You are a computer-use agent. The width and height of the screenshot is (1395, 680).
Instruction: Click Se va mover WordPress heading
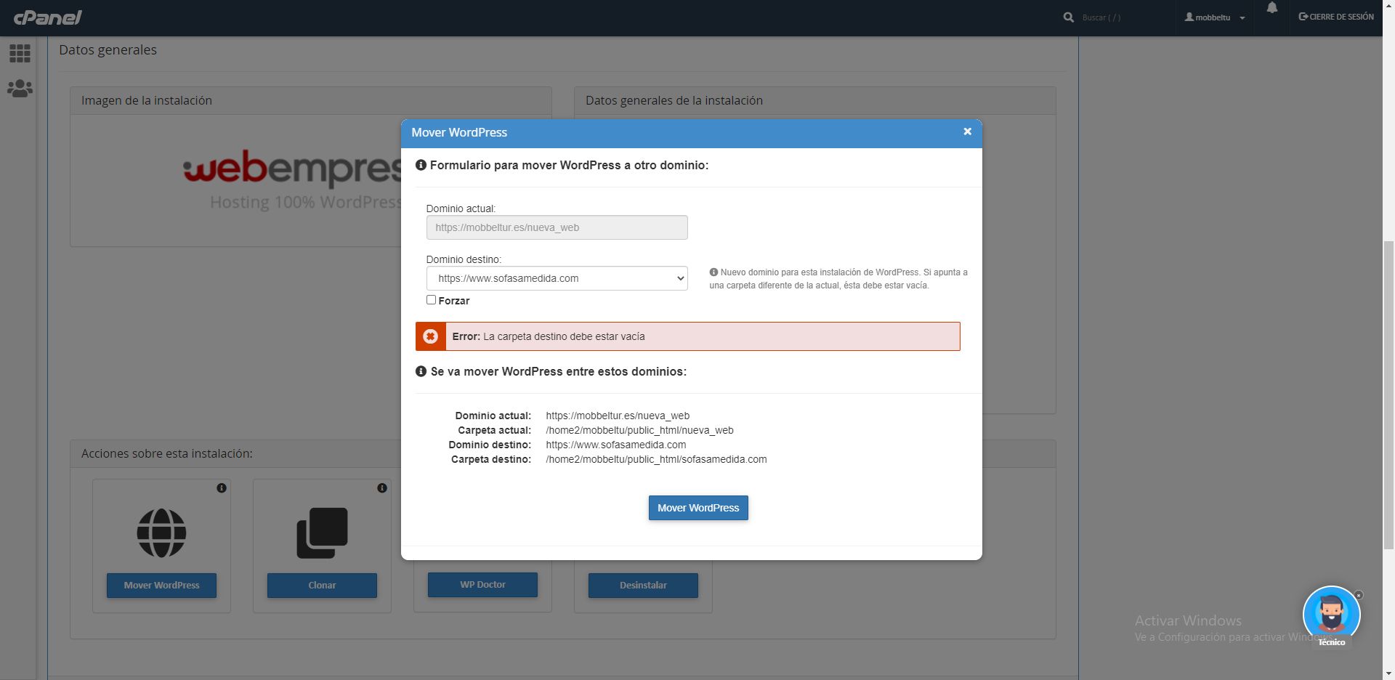pyautogui.click(x=559, y=371)
